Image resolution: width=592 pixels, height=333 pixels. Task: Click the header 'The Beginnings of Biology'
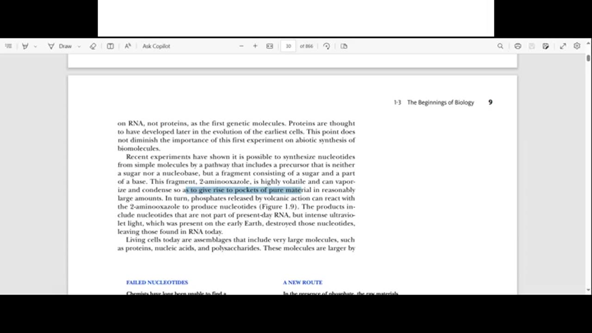[x=440, y=102]
